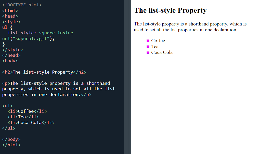Click the Coffee list item in code

[25, 111]
